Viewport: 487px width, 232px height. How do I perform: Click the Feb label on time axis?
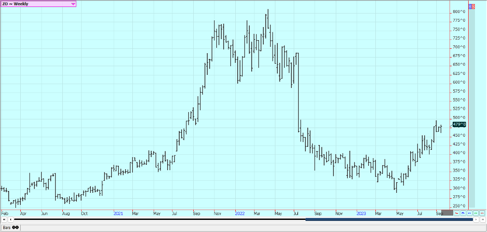(x=5, y=214)
